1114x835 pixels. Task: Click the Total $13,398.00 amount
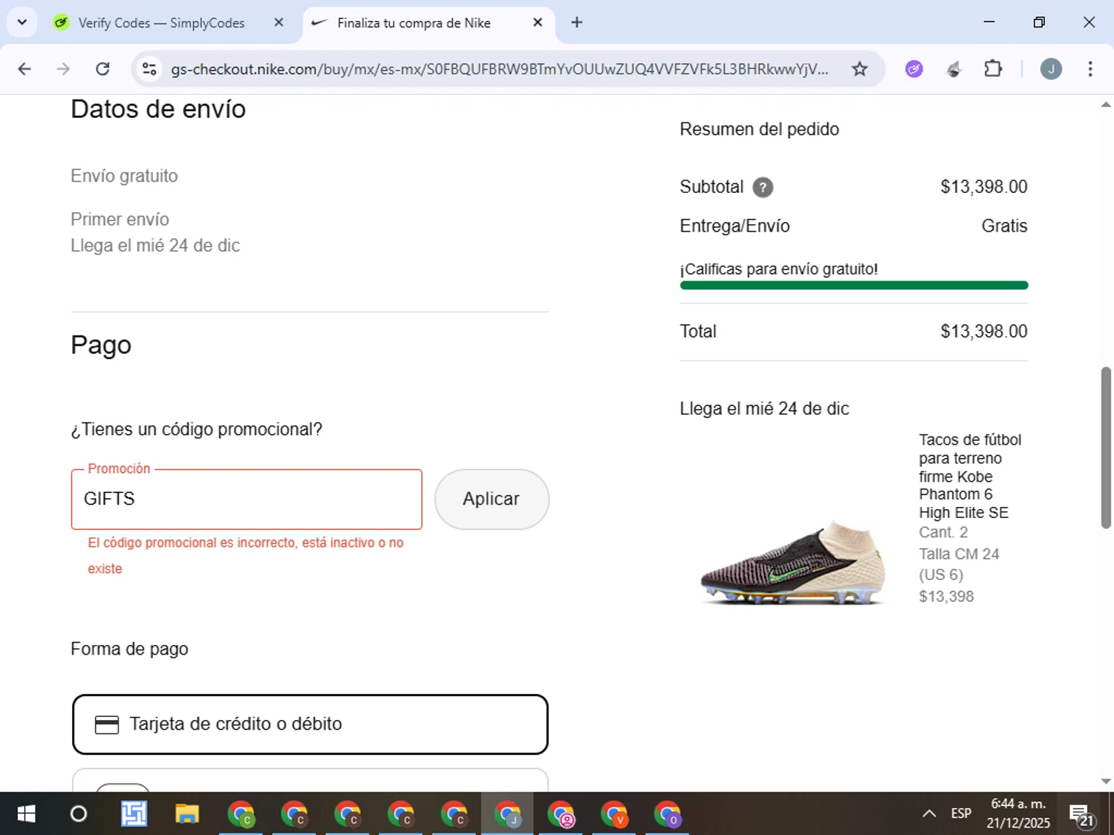click(984, 331)
